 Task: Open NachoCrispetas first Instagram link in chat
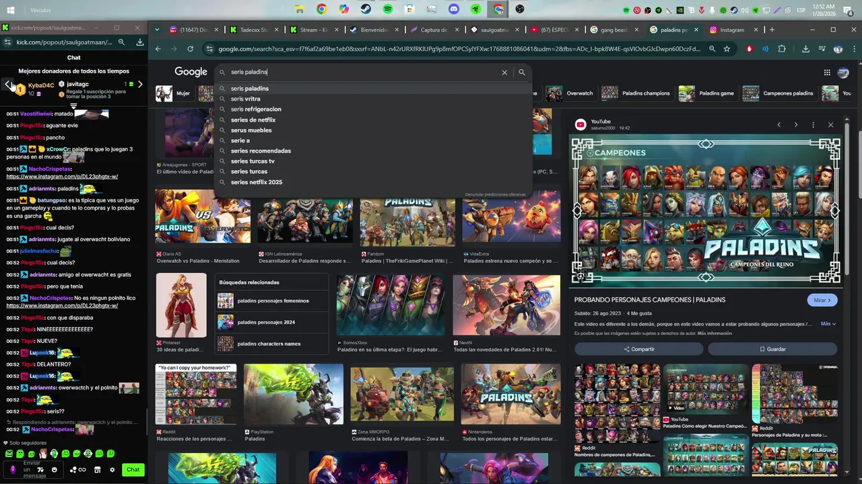point(62,177)
